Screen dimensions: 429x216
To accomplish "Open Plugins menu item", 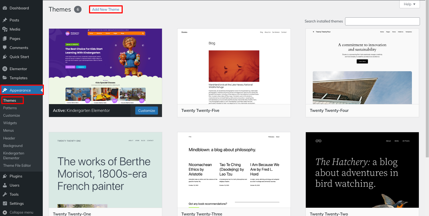I will [x=21, y=176].
